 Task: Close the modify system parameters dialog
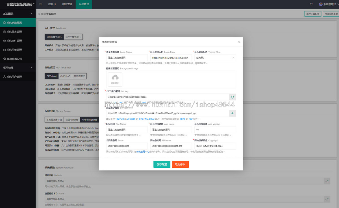point(239,42)
